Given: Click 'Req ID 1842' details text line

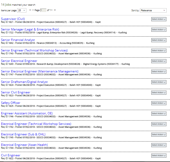Looking at the screenshot, I should (x=48, y=43).
